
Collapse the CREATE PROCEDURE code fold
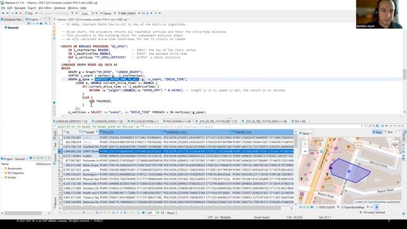pos(60,46)
